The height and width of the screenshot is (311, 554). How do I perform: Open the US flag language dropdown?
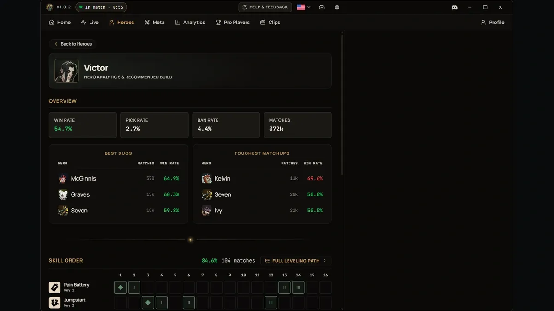(304, 7)
